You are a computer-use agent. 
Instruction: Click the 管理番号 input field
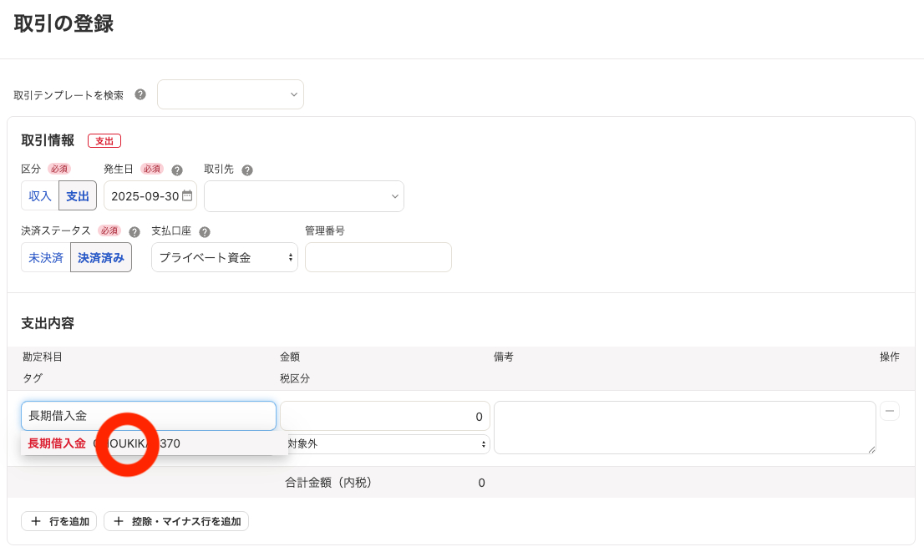(x=378, y=257)
